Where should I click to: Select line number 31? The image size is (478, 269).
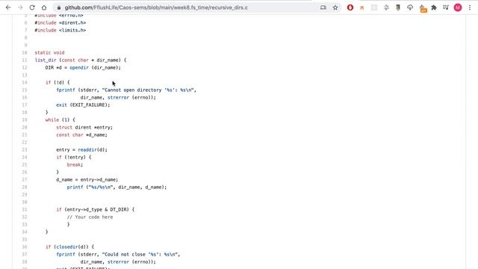[25, 209]
